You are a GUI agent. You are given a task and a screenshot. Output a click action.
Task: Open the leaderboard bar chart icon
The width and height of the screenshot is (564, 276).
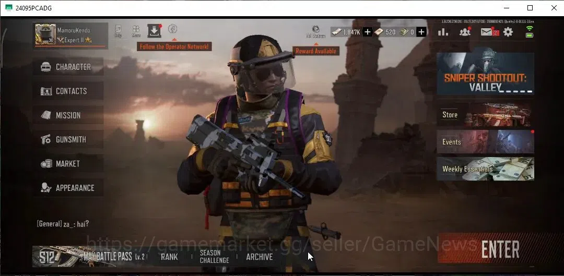(x=443, y=32)
